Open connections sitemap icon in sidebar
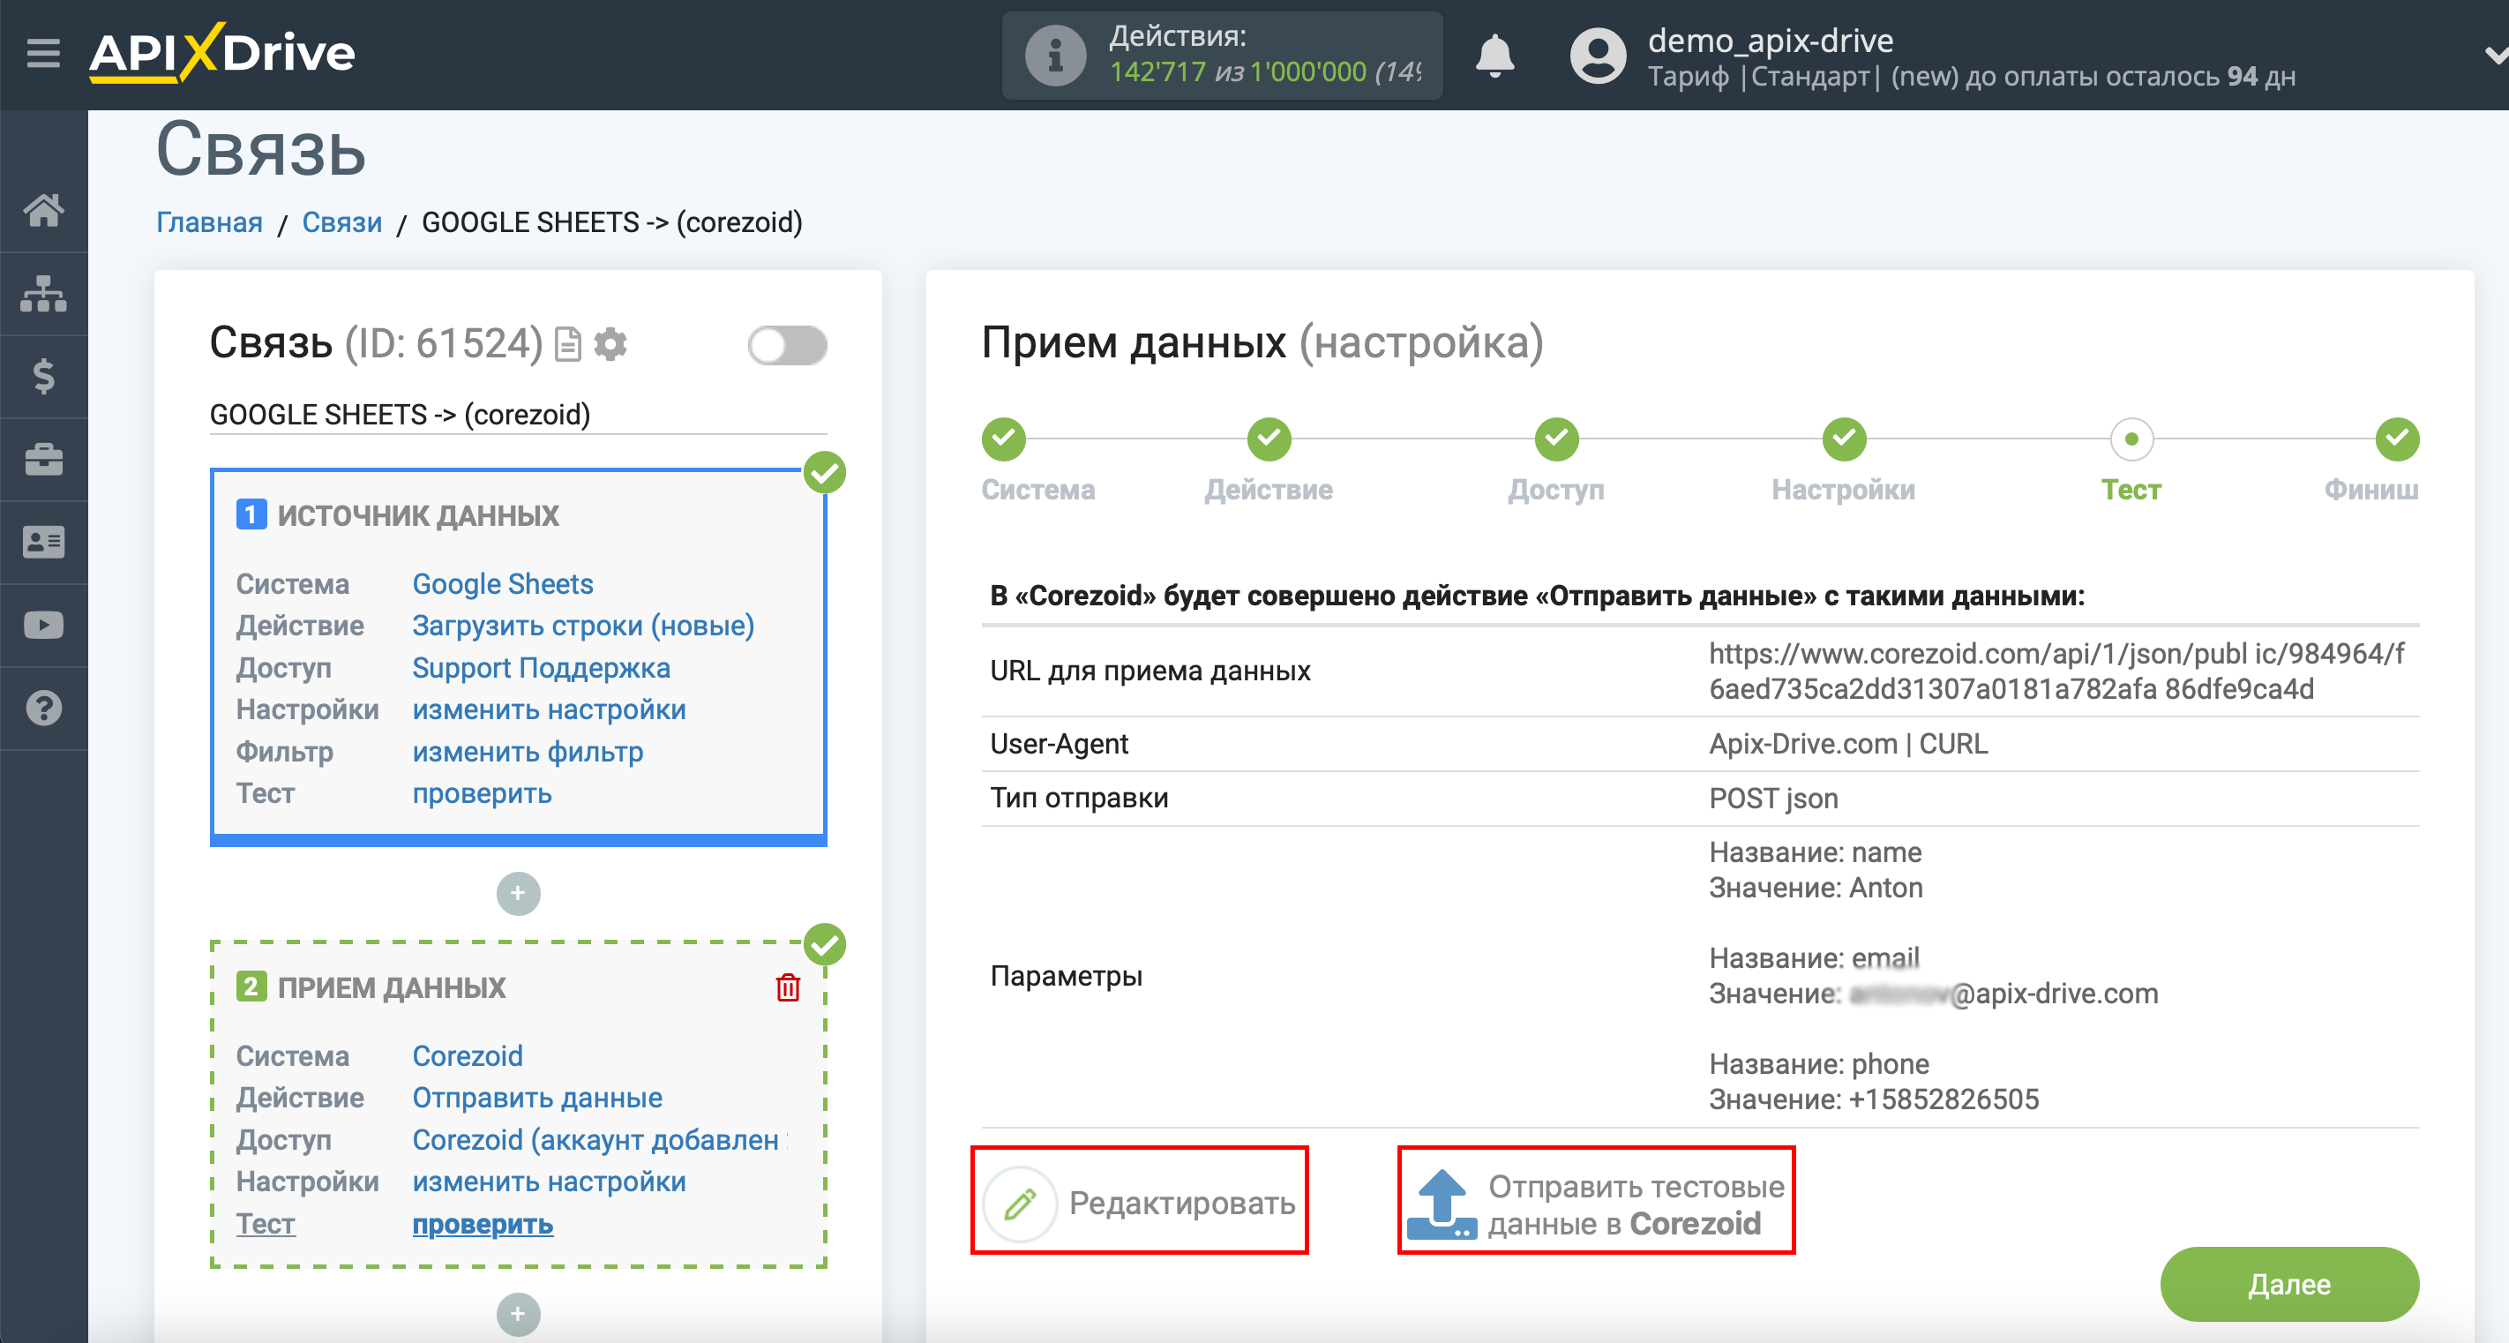The width and height of the screenshot is (2509, 1343). (x=44, y=293)
